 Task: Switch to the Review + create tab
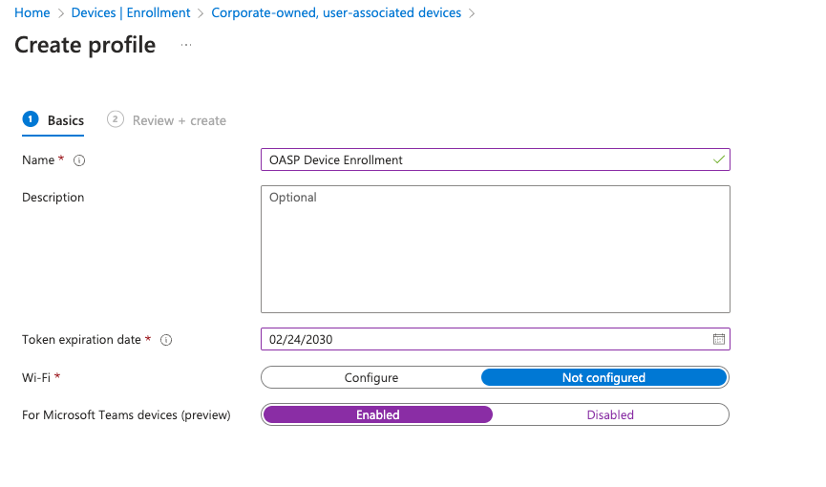coord(180,120)
